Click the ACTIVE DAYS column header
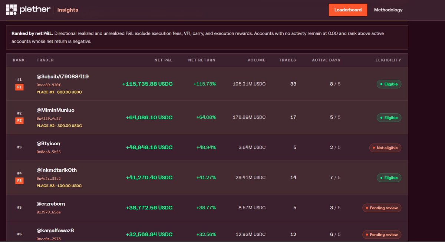This screenshot has width=445, height=242. pyautogui.click(x=326, y=60)
